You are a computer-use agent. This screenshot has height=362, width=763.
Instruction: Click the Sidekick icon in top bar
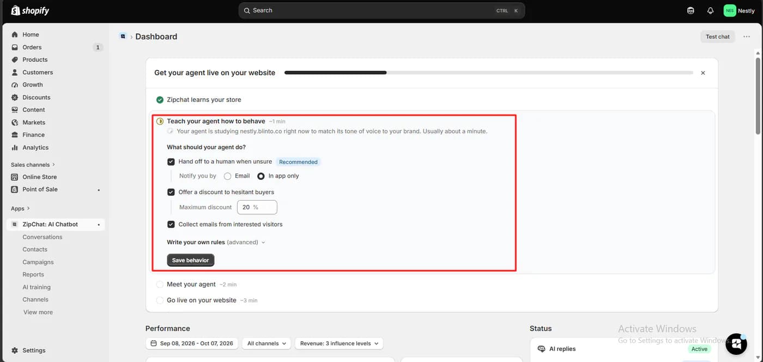click(691, 10)
